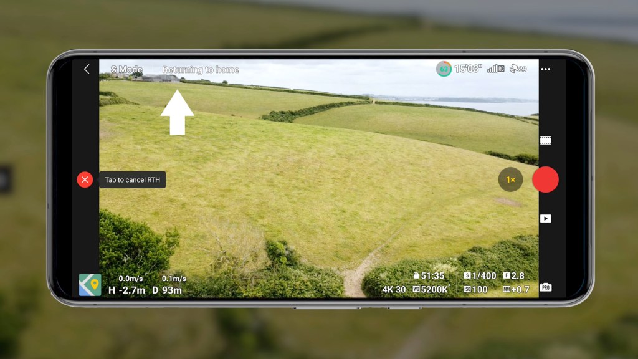Toggle the 1x zoom level

tap(510, 179)
